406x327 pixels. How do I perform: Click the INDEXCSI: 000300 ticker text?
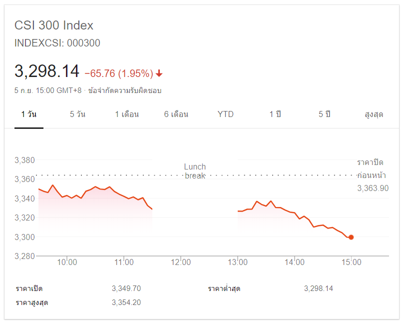[57, 43]
